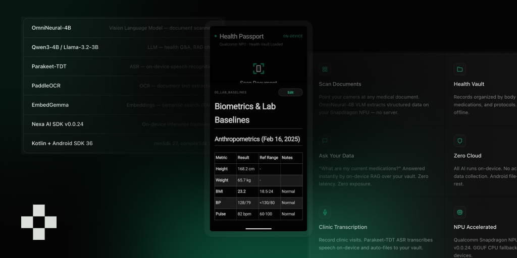Click the PaddleOCR row label

pos(46,86)
